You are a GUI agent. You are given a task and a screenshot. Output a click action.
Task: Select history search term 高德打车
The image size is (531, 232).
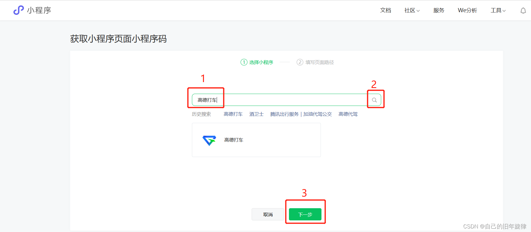233,114
